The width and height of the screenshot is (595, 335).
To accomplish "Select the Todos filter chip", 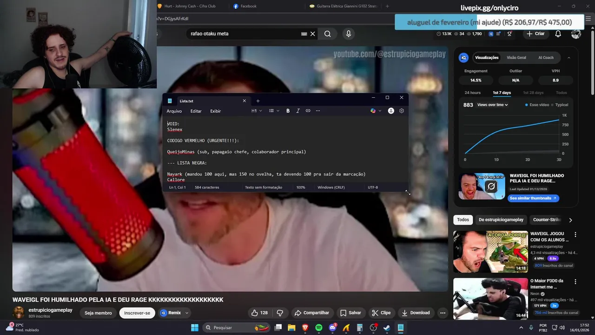I will (463, 220).
